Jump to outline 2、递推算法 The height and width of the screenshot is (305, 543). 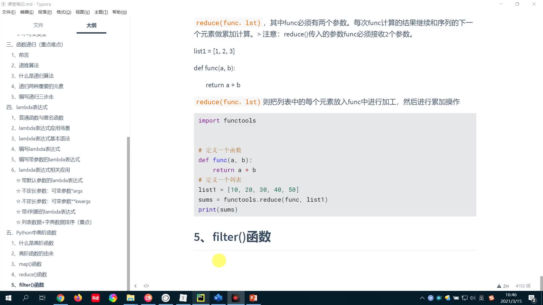coord(25,66)
